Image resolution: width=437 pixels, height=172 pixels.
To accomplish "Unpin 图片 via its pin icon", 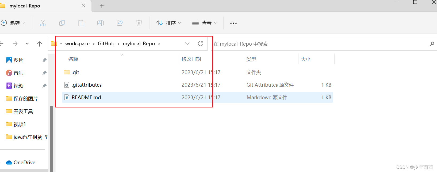I will point(44,60).
